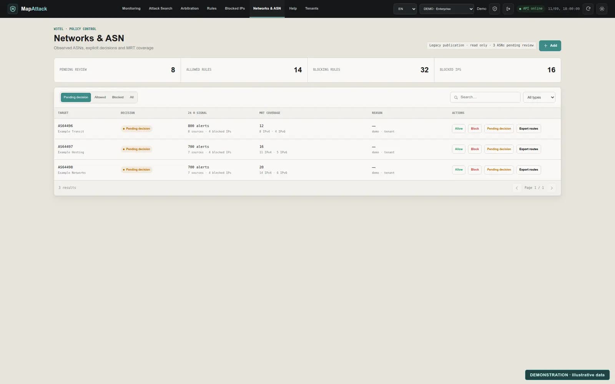This screenshot has width=615, height=384.
Task: Open the Arbitration page
Action: 189,8
